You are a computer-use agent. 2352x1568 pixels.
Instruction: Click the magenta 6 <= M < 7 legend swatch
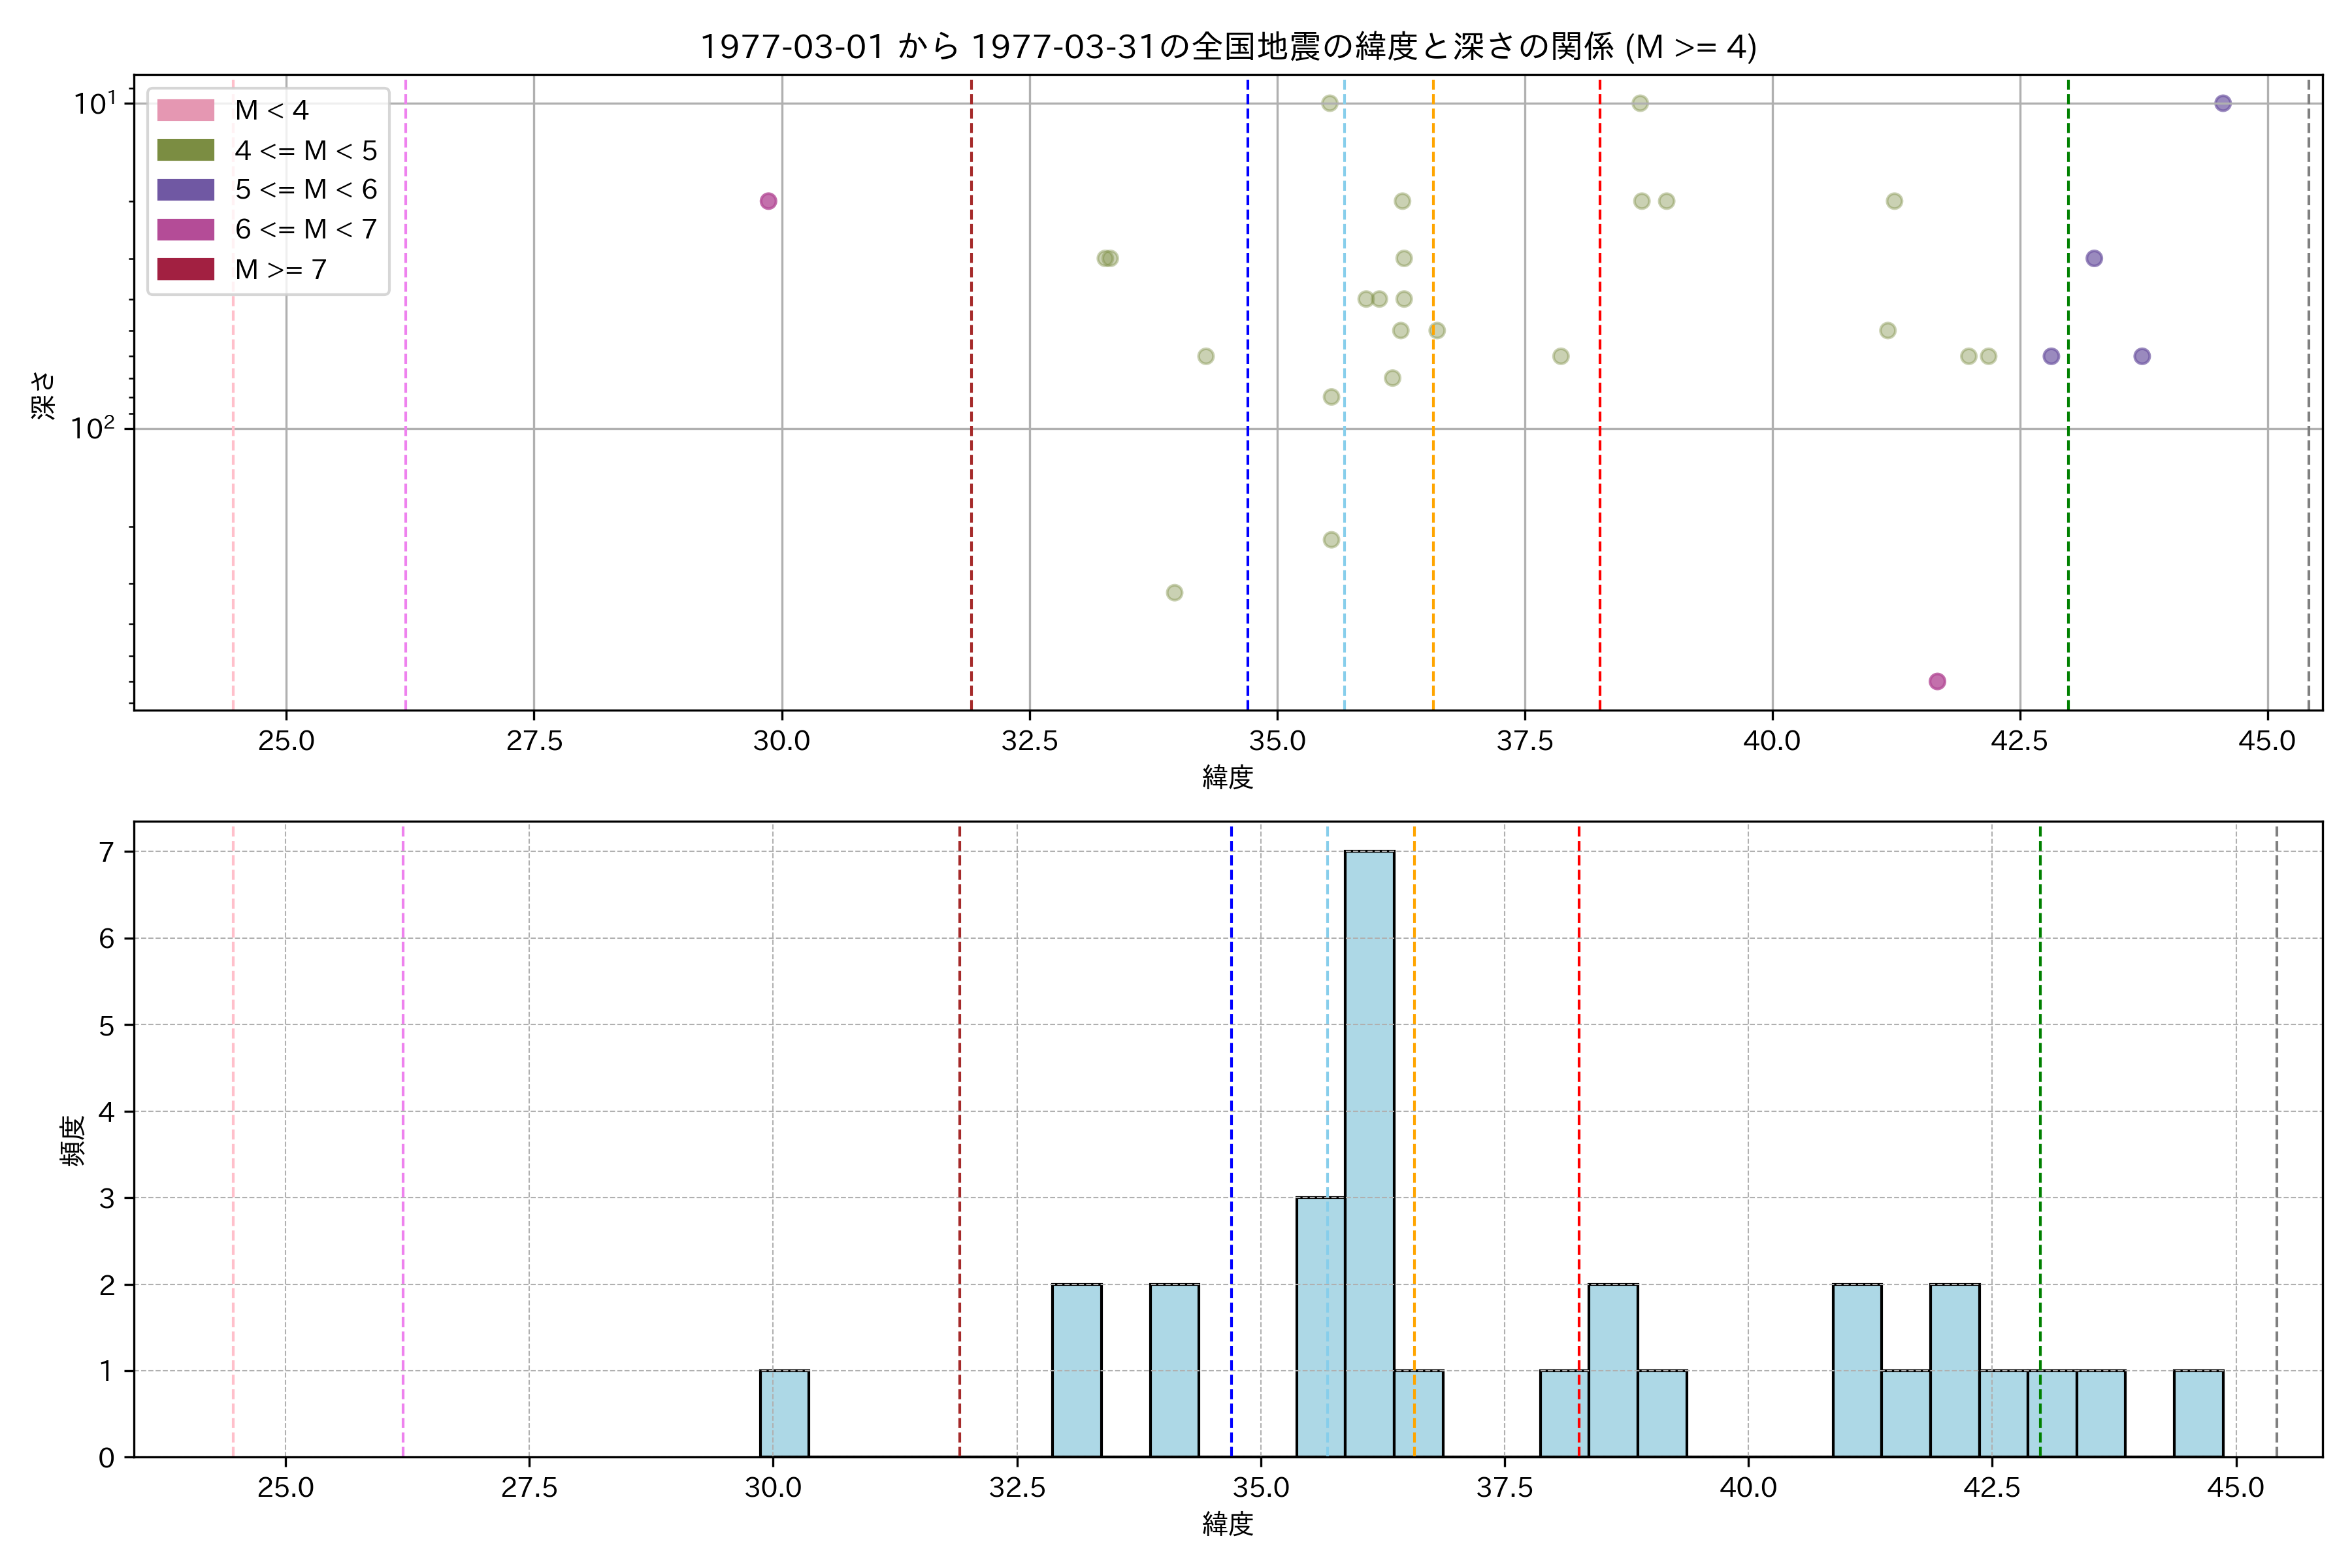coord(185,229)
